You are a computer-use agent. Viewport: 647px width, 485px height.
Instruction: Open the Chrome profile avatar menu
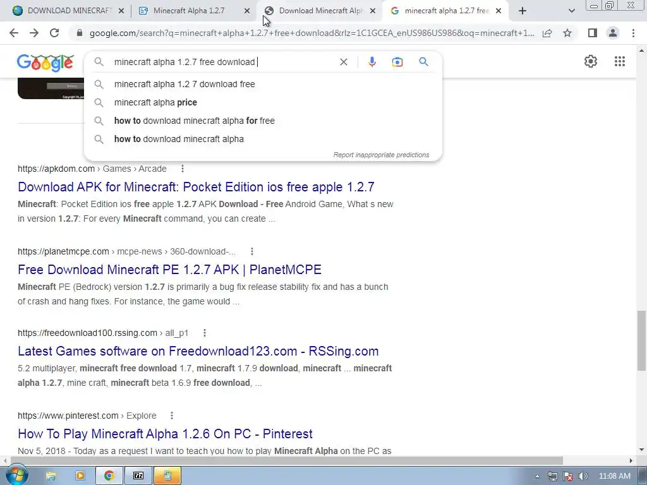613,33
